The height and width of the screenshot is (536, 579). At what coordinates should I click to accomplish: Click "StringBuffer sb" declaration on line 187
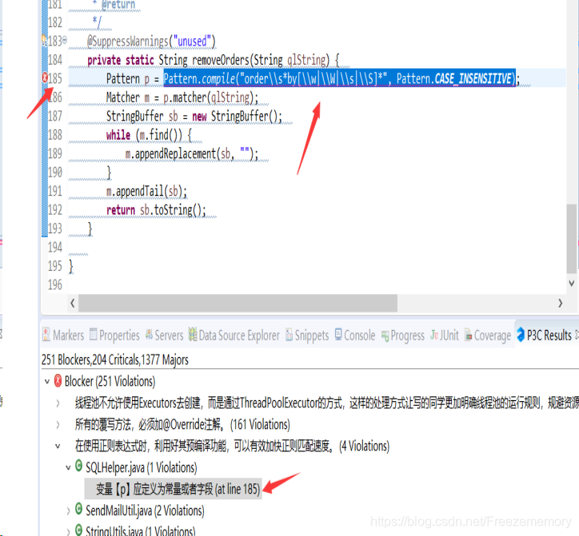coord(142,116)
